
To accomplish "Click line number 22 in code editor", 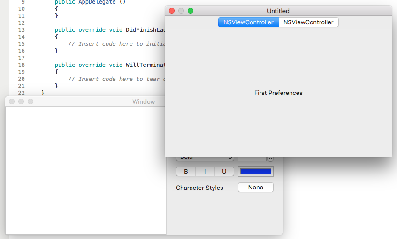I will tap(22, 93).
